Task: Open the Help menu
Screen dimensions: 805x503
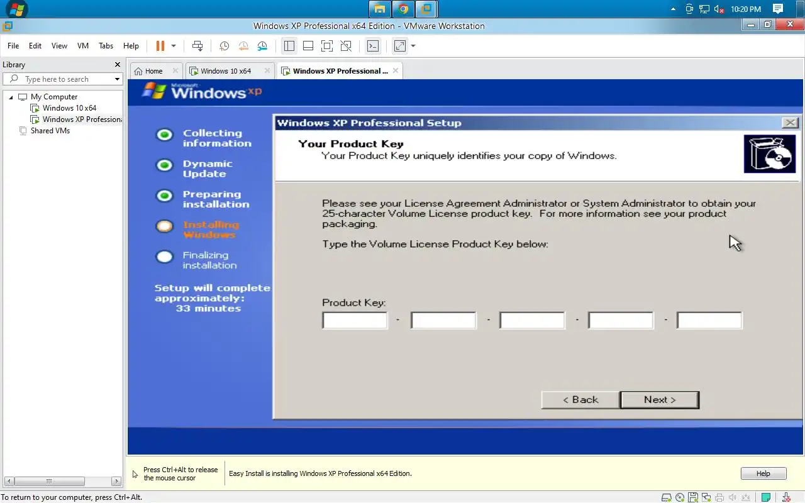Action: point(131,46)
